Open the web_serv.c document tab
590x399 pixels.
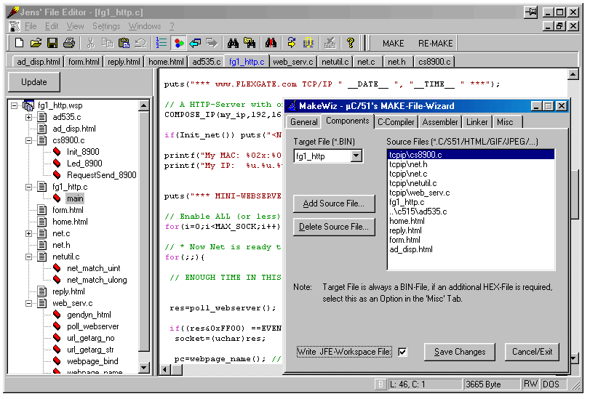click(292, 62)
